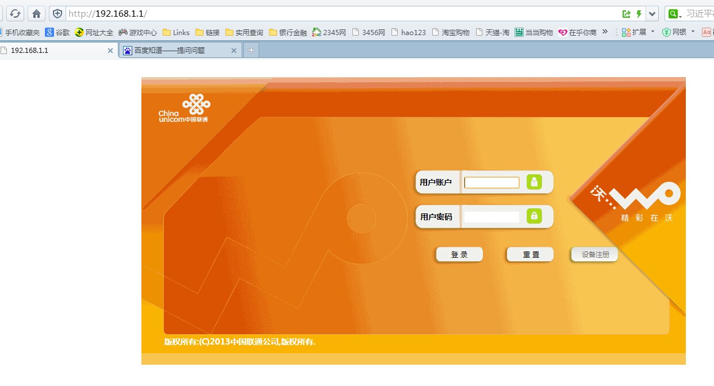The height and width of the screenshot is (386, 714).
Task: Click the browser reload button
Action: (16, 13)
